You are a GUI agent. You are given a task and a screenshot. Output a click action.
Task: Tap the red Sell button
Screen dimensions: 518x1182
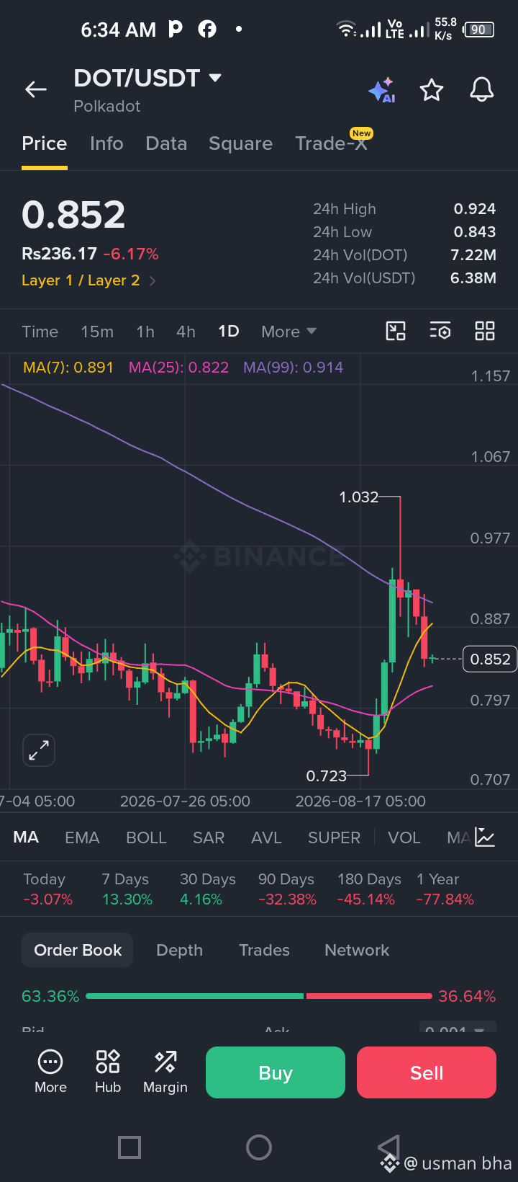coord(427,1072)
